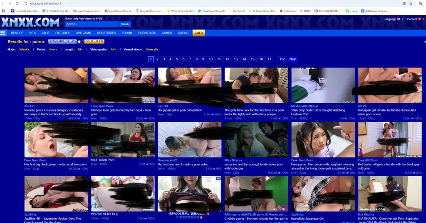Image resolution: width=426 pixels, height=223 pixels.
Task: Open the hamburger menu beside BEST OF
Action: coord(3,33)
